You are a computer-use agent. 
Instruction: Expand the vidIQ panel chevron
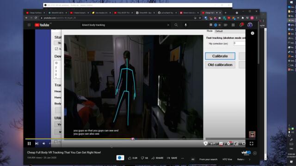[255, 153]
